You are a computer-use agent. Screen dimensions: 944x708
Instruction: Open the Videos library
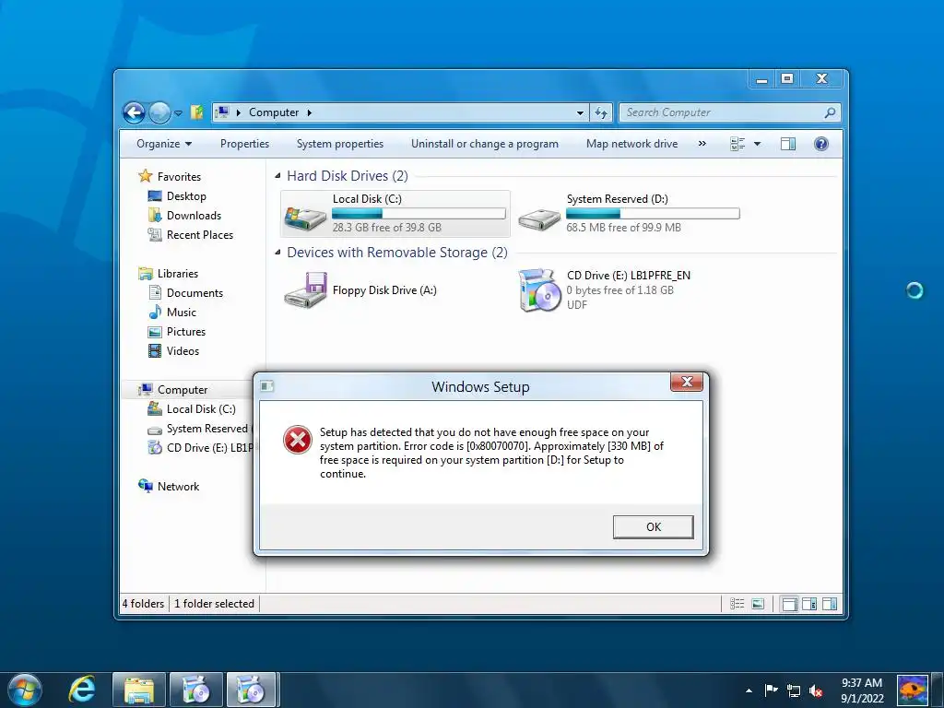[x=183, y=351]
